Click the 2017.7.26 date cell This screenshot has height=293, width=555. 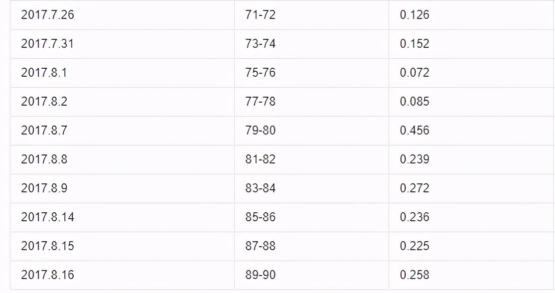click(47, 15)
